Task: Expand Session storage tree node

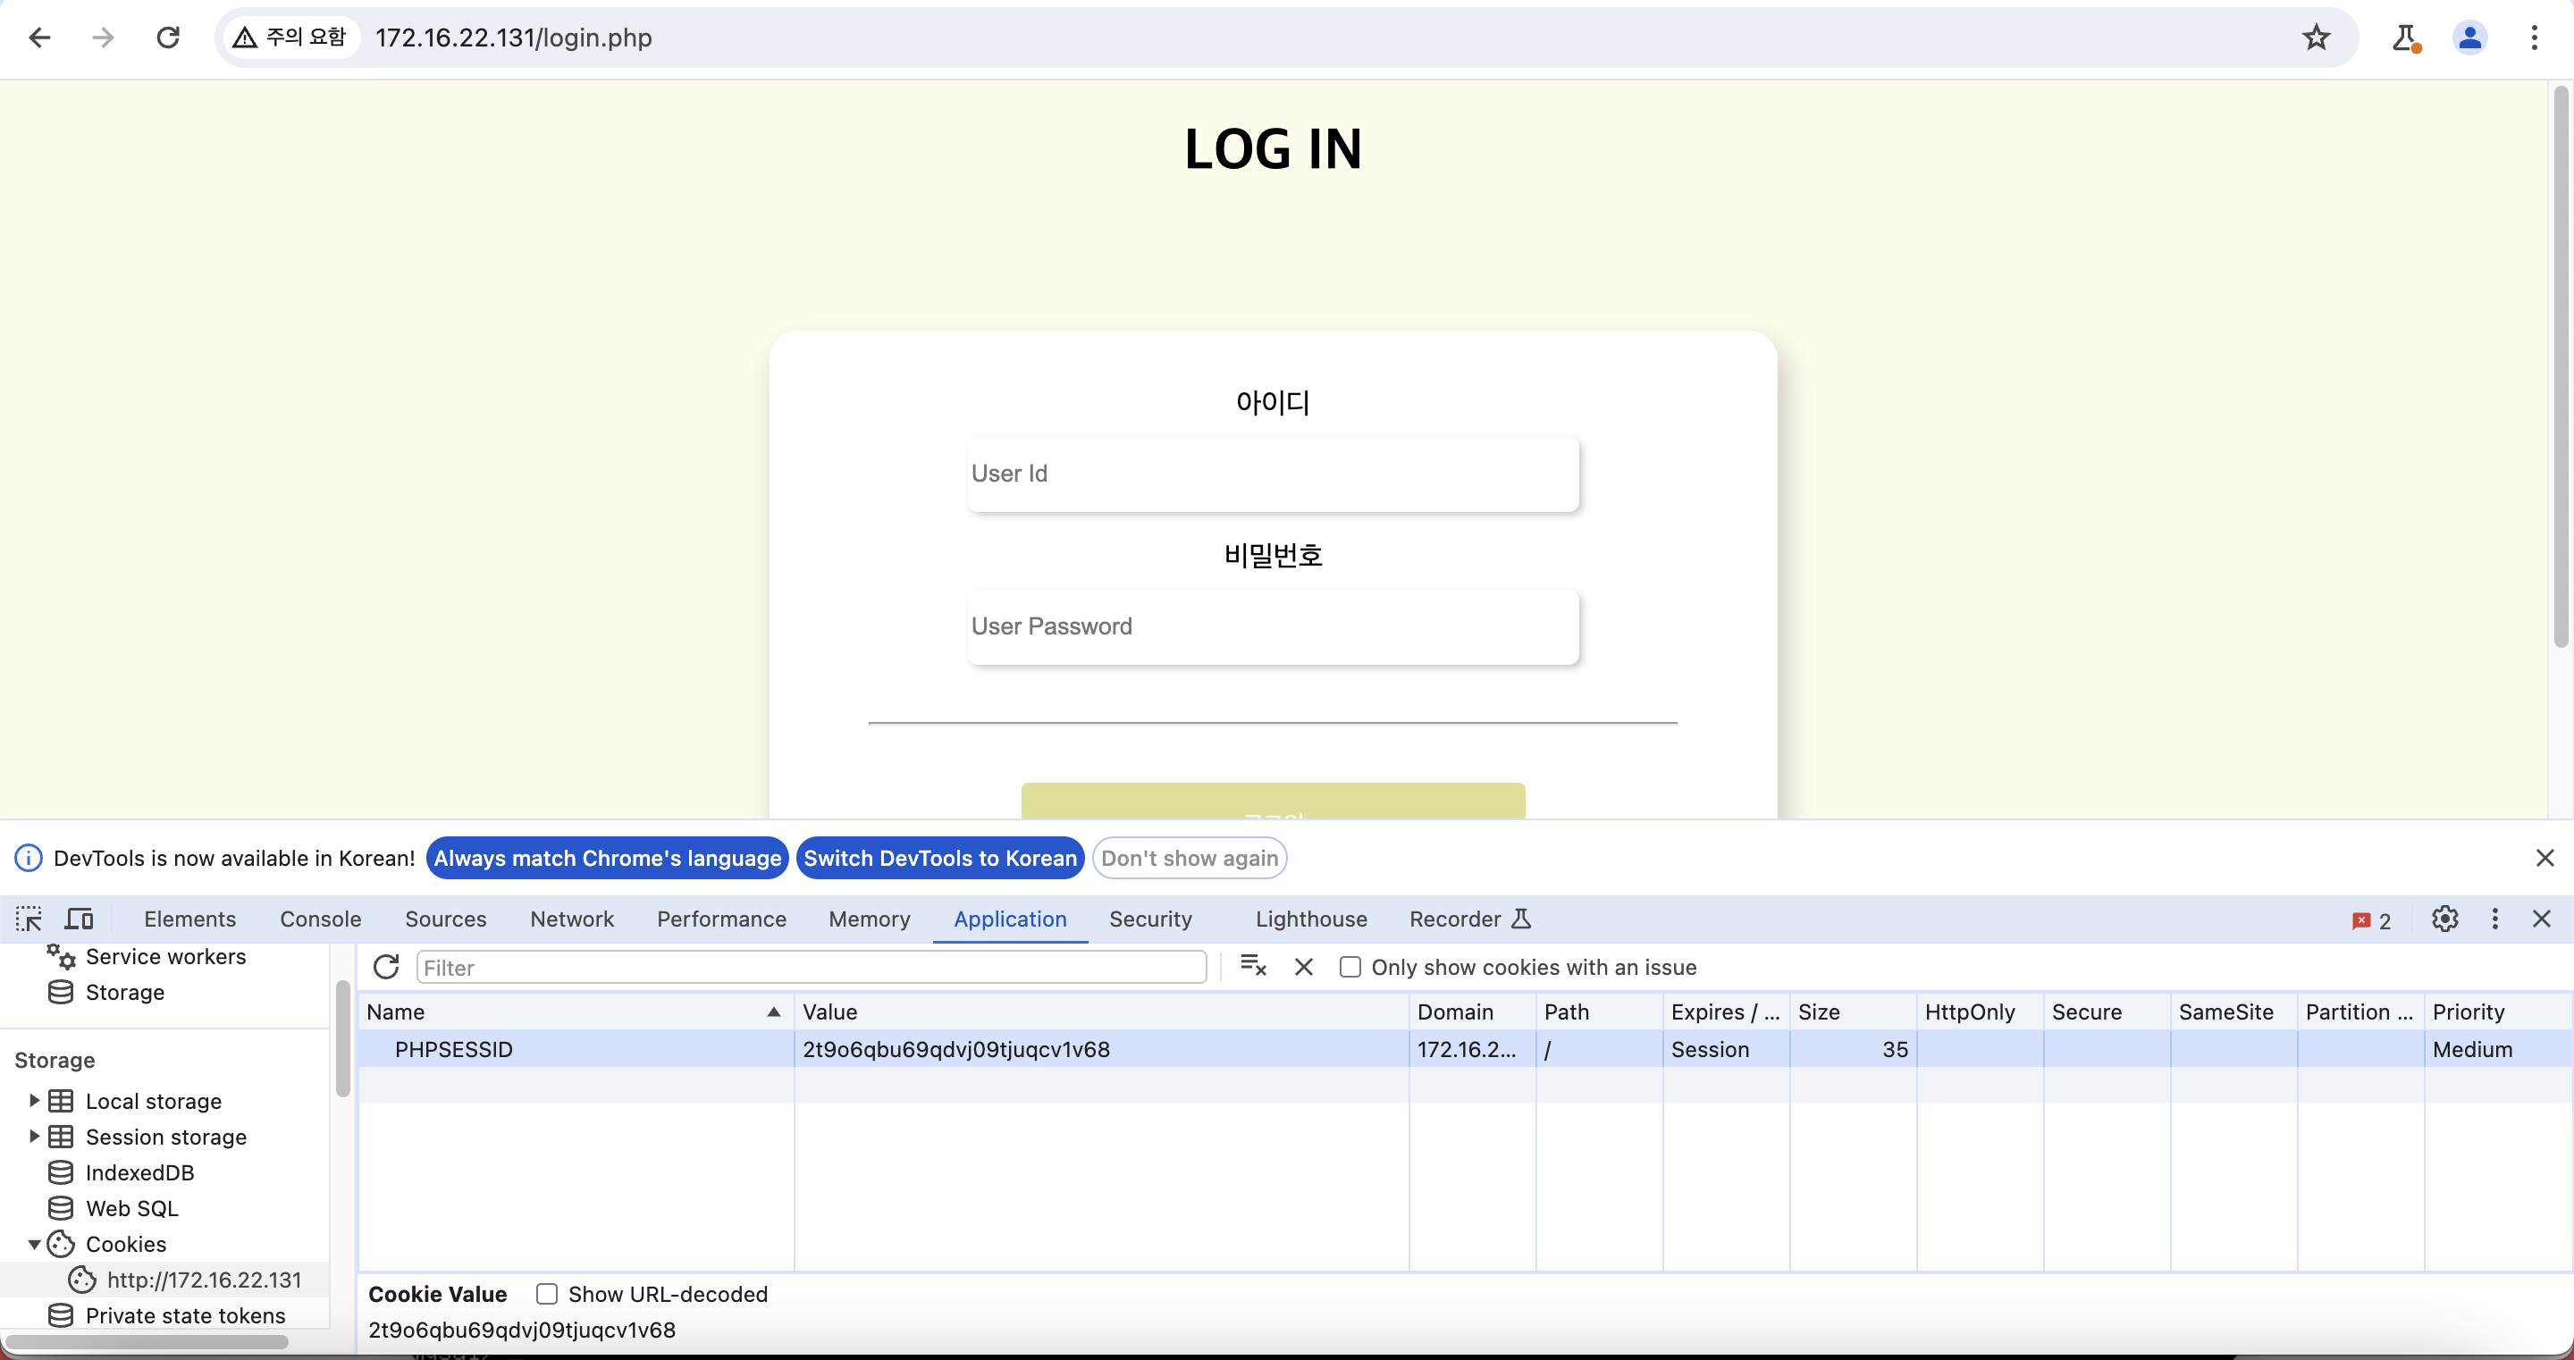Action: 34,1137
